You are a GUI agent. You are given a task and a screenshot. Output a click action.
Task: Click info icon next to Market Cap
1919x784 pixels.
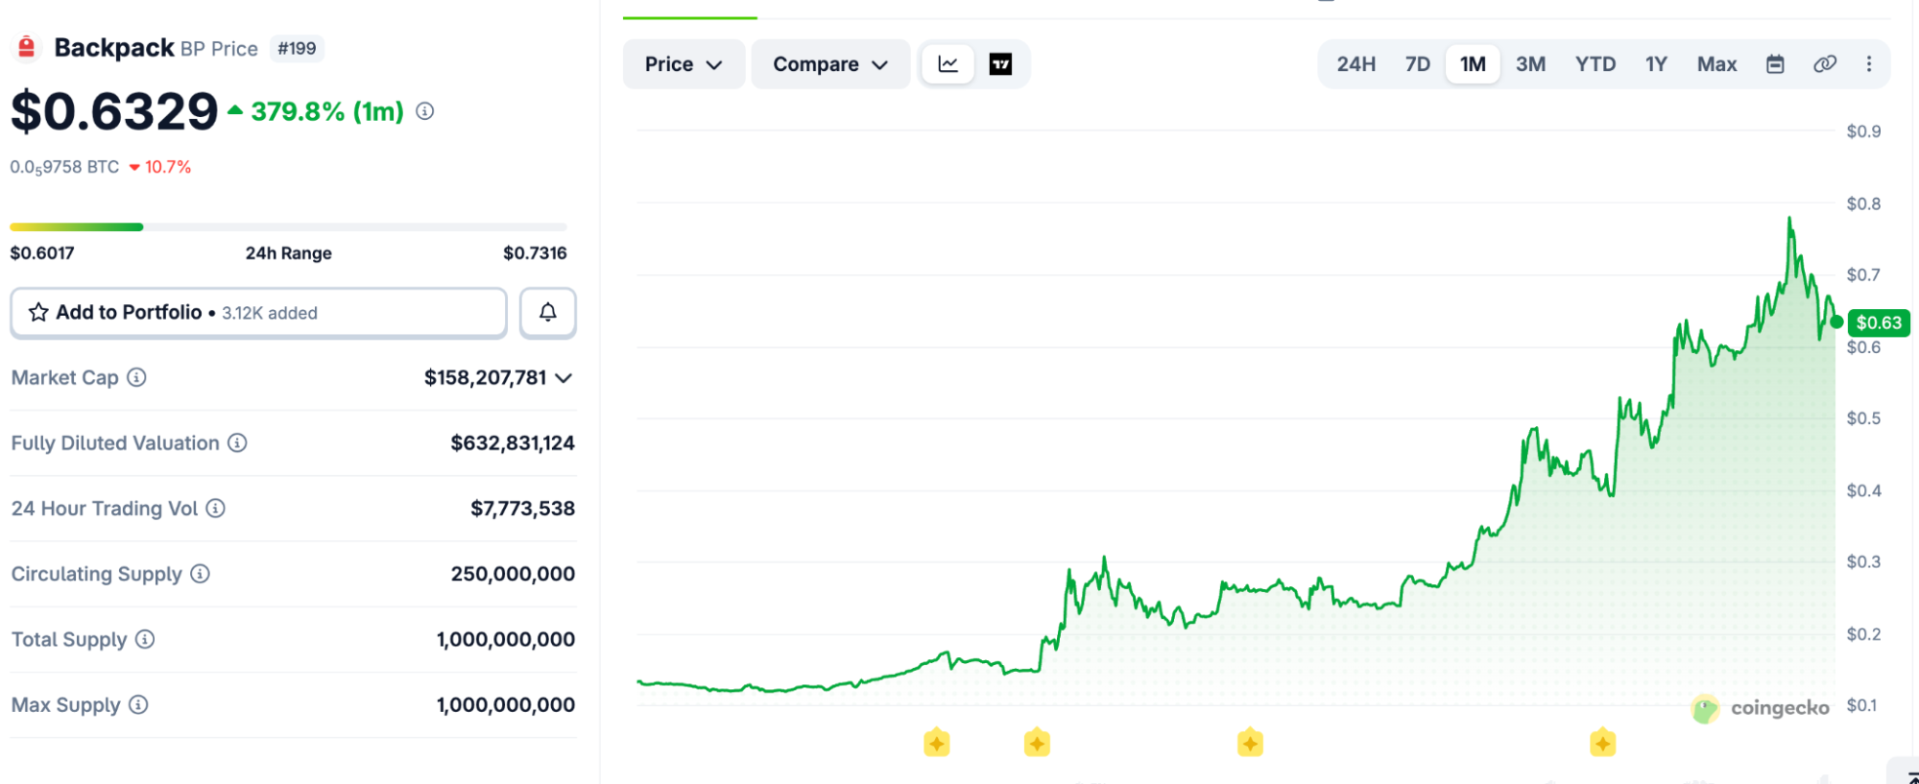pyautogui.click(x=137, y=377)
